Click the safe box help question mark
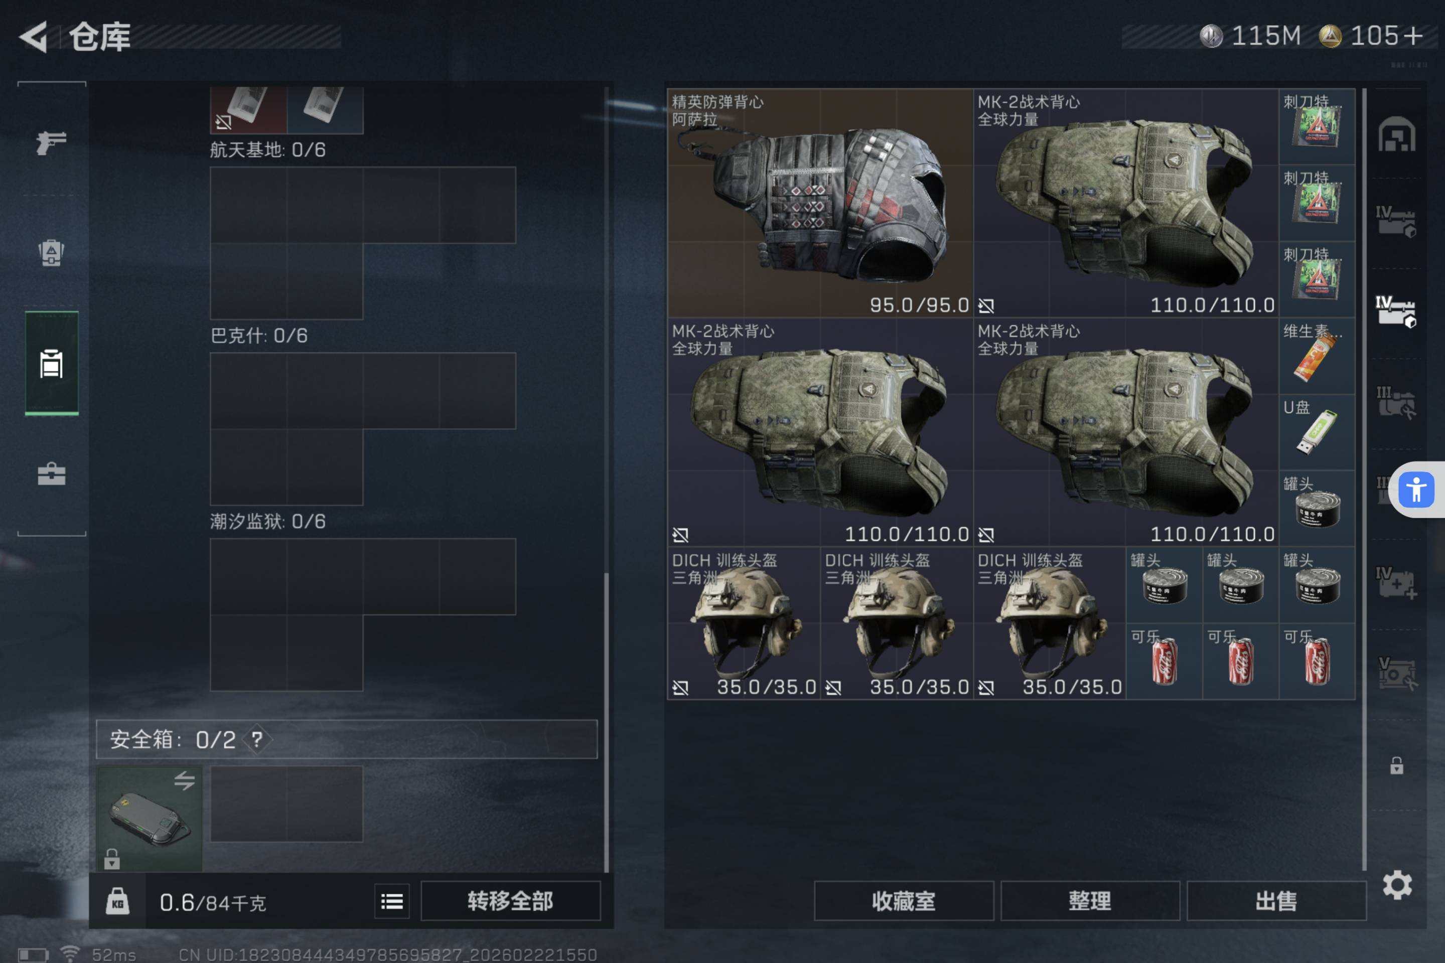Viewport: 1445px width, 963px height. 257,739
